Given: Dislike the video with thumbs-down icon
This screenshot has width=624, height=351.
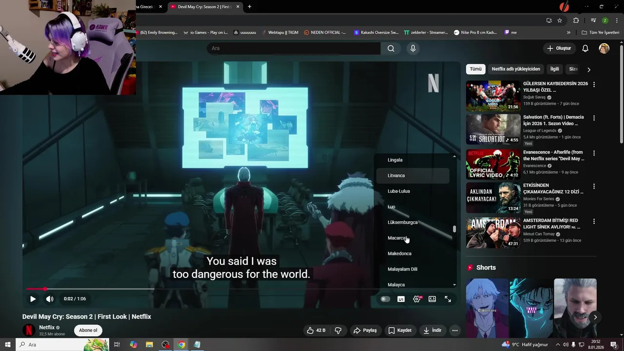Looking at the screenshot, I should [338, 331].
